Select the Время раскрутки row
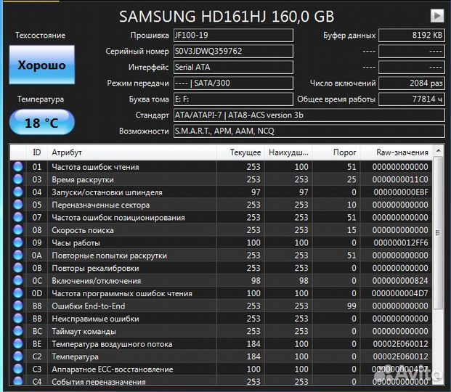 point(221,179)
